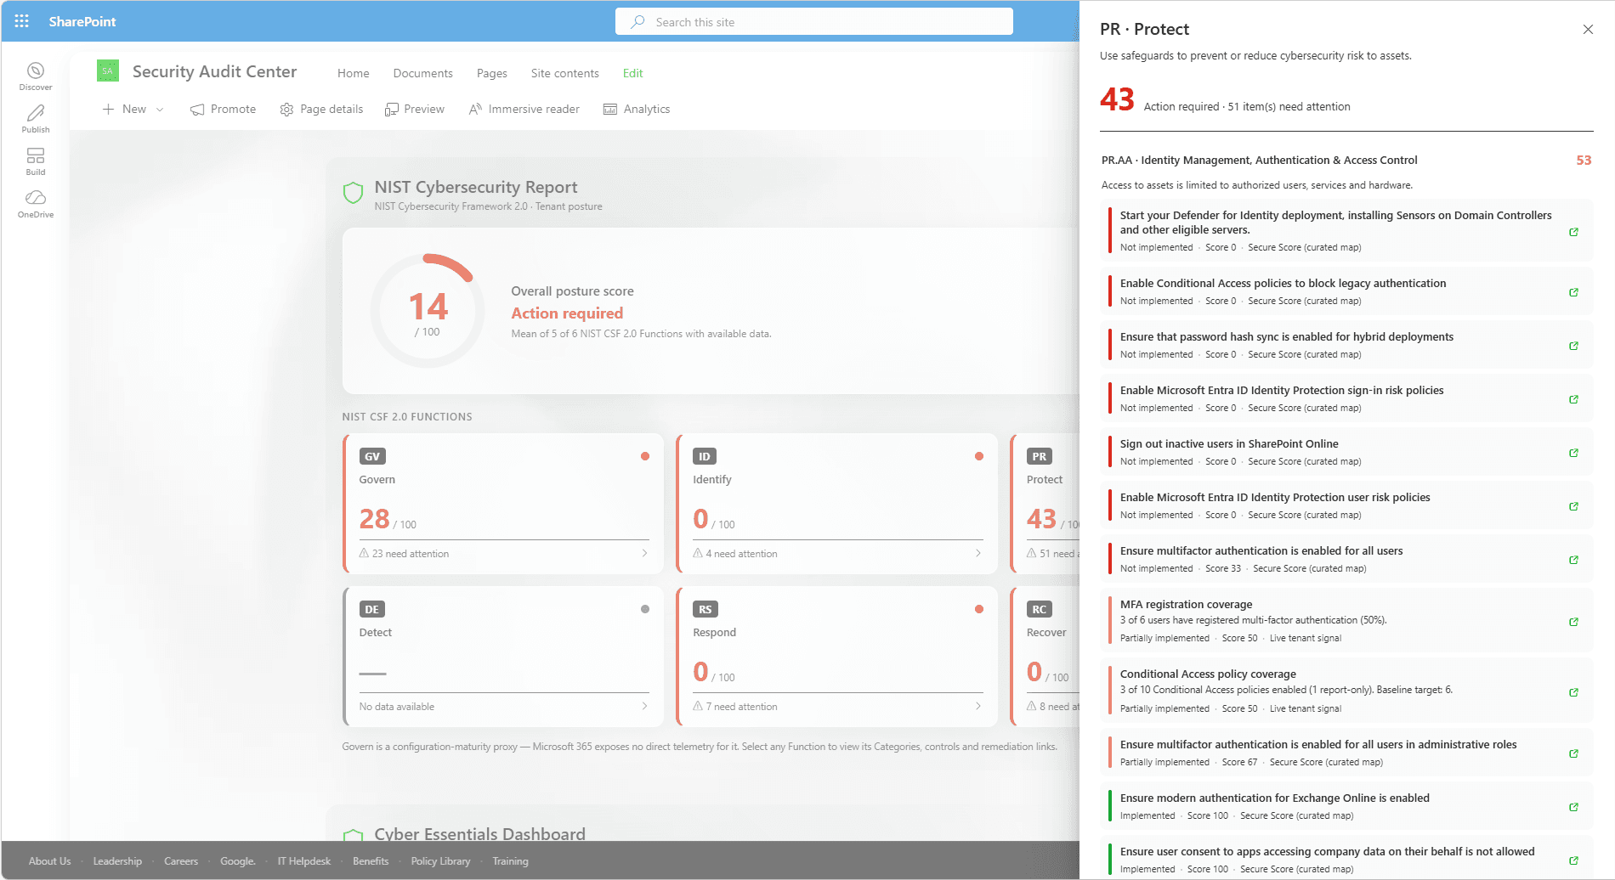Image resolution: width=1615 pixels, height=880 pixels.
Task: Click the Cyber Essentials Dashboard heading
Action: tap(479, 833)
